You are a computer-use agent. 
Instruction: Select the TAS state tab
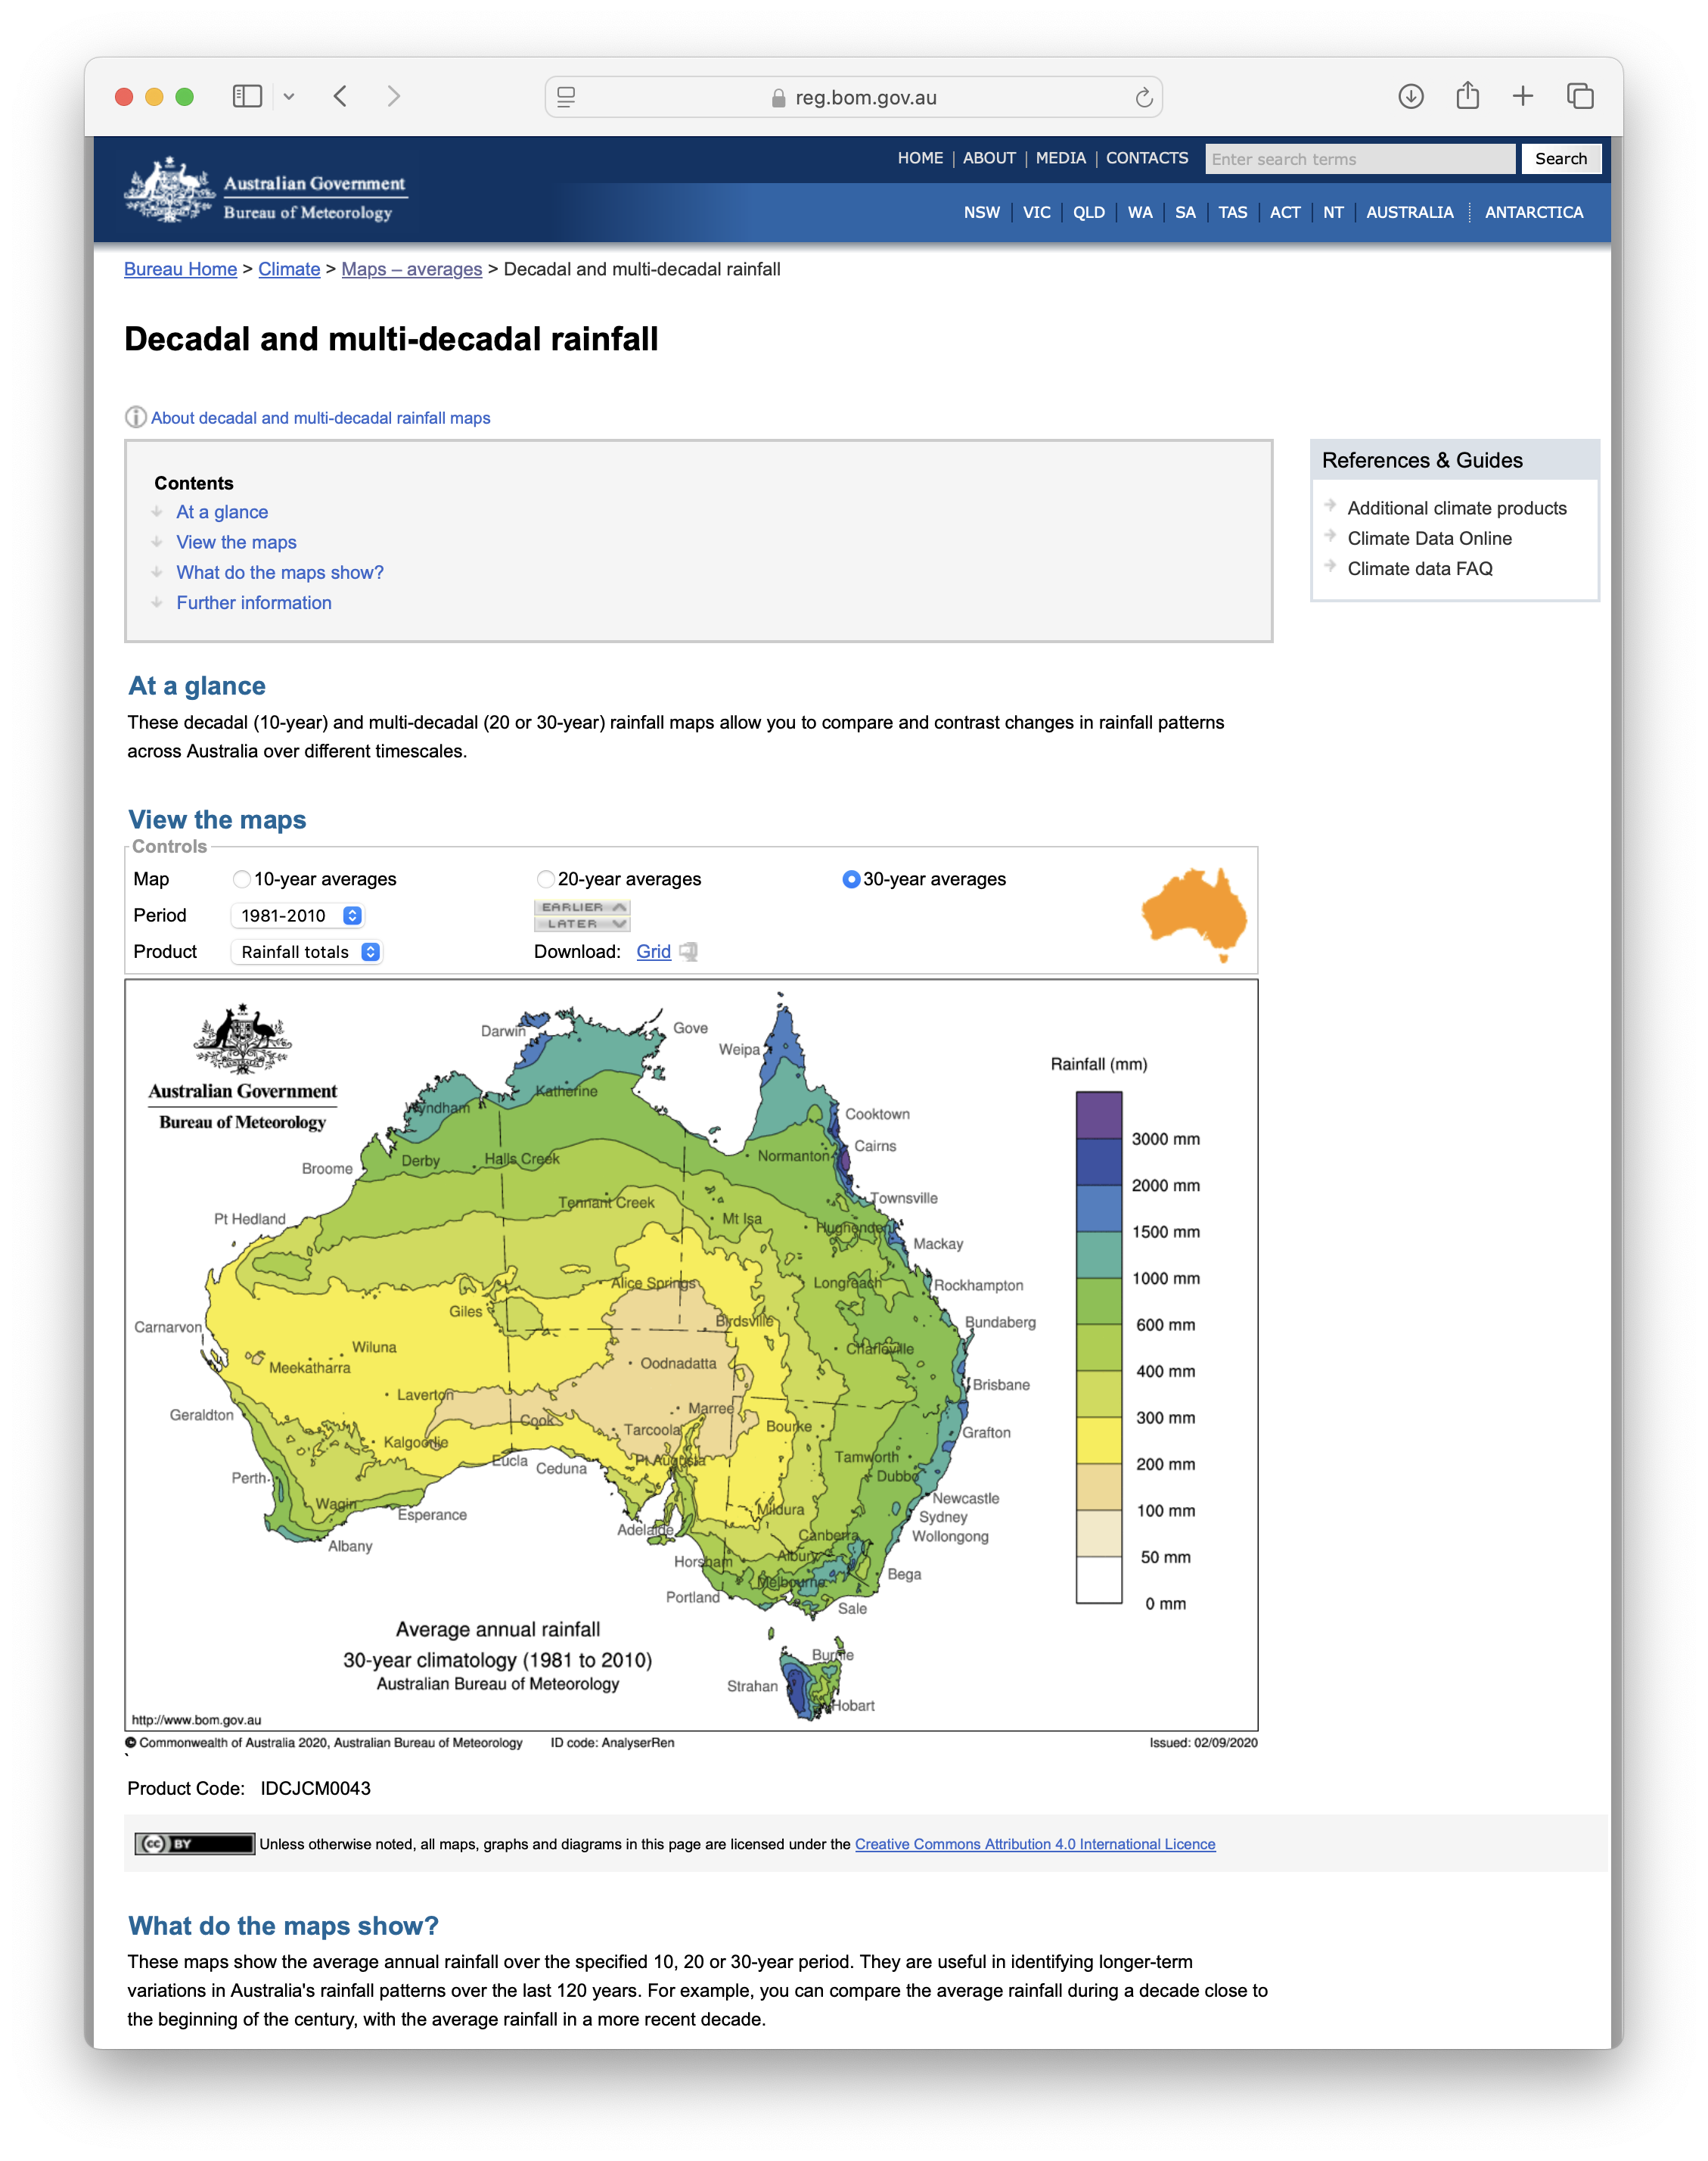click(1233, 212)
